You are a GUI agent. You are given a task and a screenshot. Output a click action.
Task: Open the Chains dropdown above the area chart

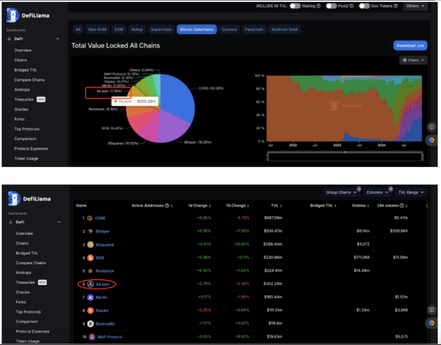coord(413,60)
